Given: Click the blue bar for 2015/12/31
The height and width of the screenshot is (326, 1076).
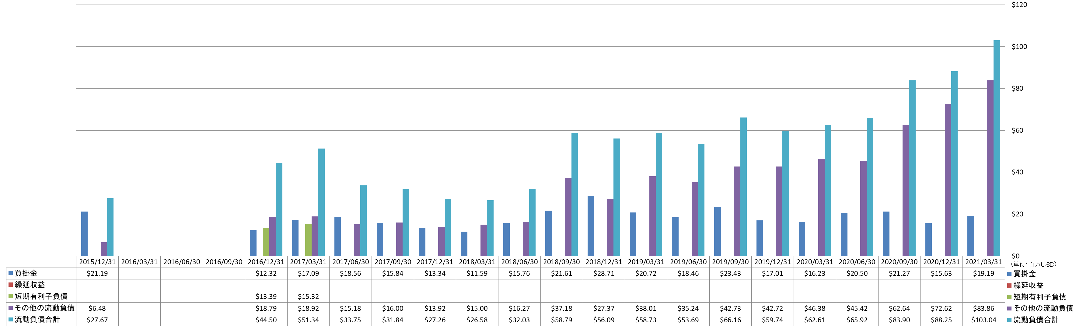Looking at the screenshot, I should click(84, 234).
